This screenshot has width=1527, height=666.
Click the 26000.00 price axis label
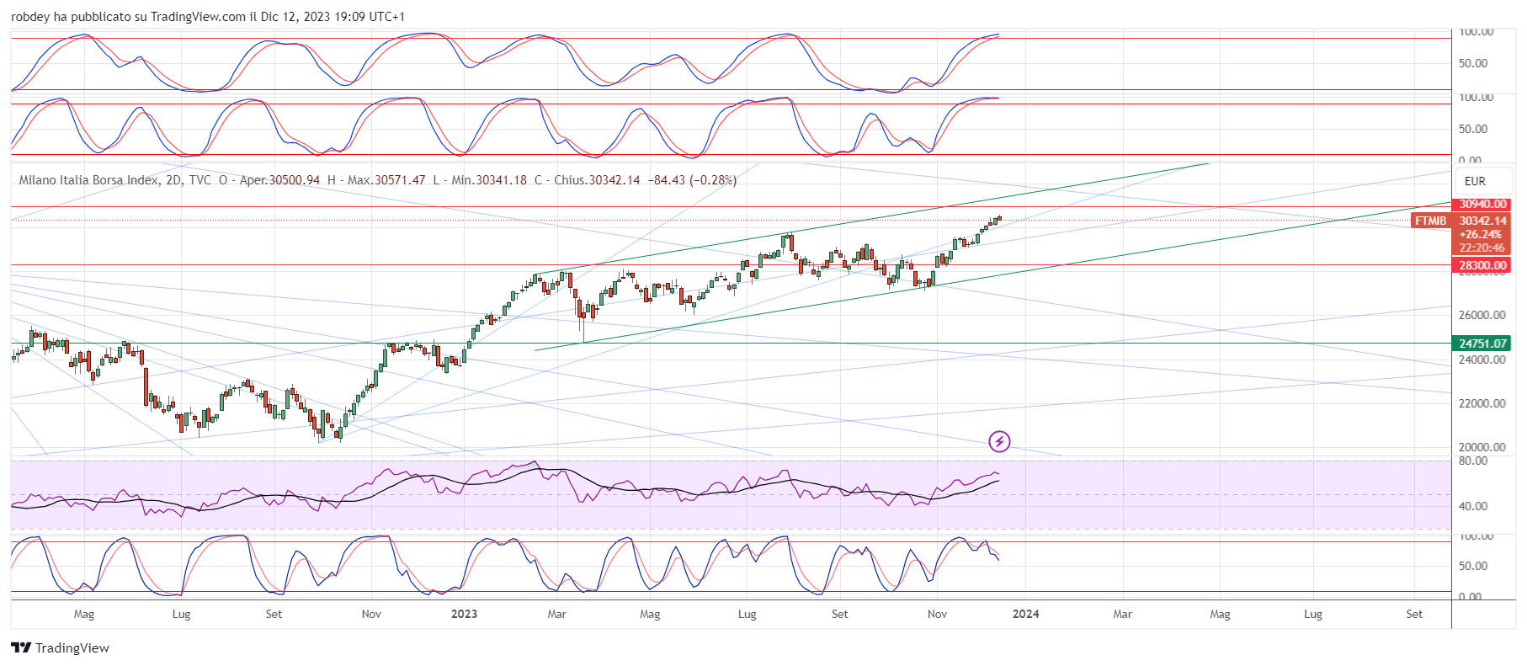(1482, 315)
